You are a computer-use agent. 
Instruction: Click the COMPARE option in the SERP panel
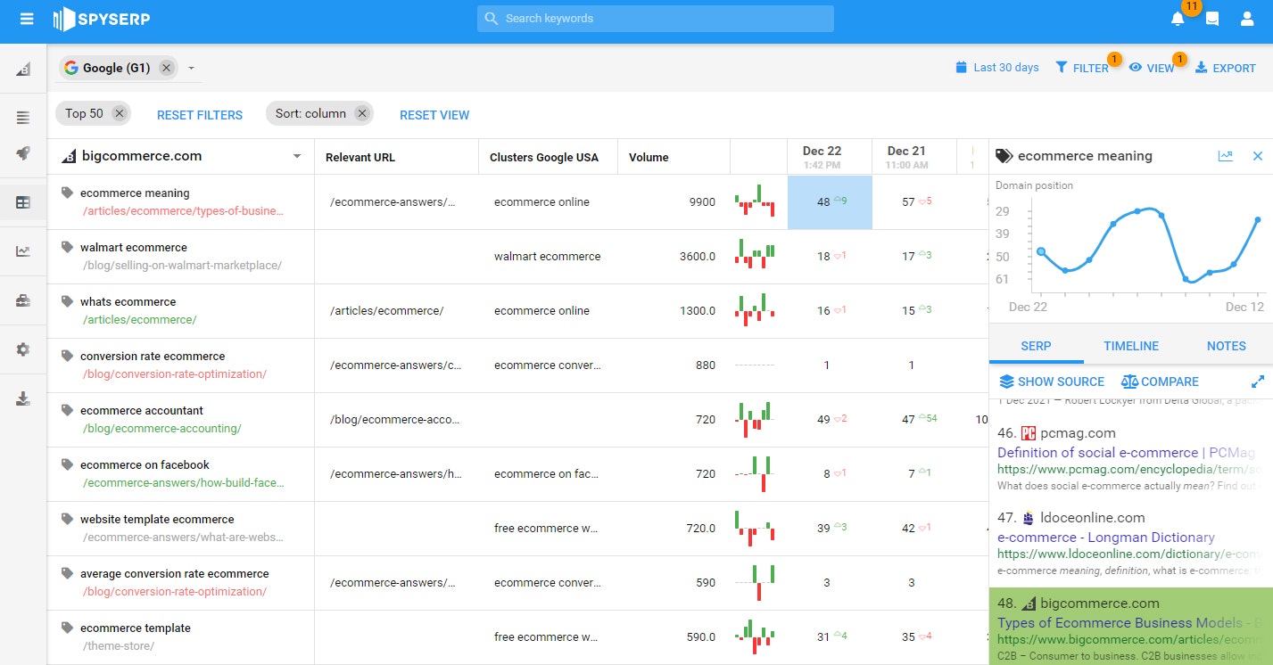(x=1160, y=381)
